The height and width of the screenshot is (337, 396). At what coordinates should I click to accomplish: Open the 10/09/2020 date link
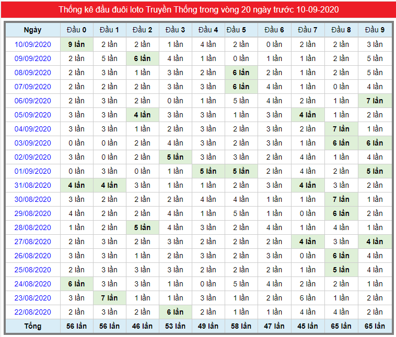click(x=33, y=44)
